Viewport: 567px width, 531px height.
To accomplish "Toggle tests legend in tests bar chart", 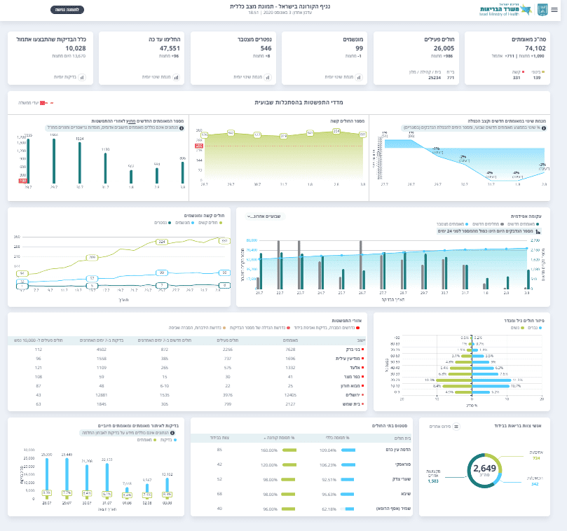I will (x=168, y=440).
